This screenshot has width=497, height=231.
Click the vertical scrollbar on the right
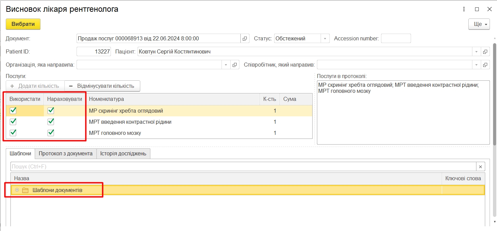[494, 94]
